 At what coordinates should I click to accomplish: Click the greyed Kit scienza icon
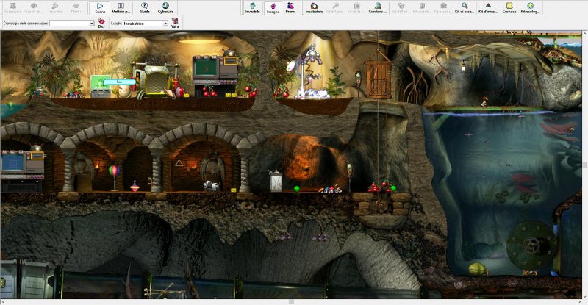(x=422, y=7)
